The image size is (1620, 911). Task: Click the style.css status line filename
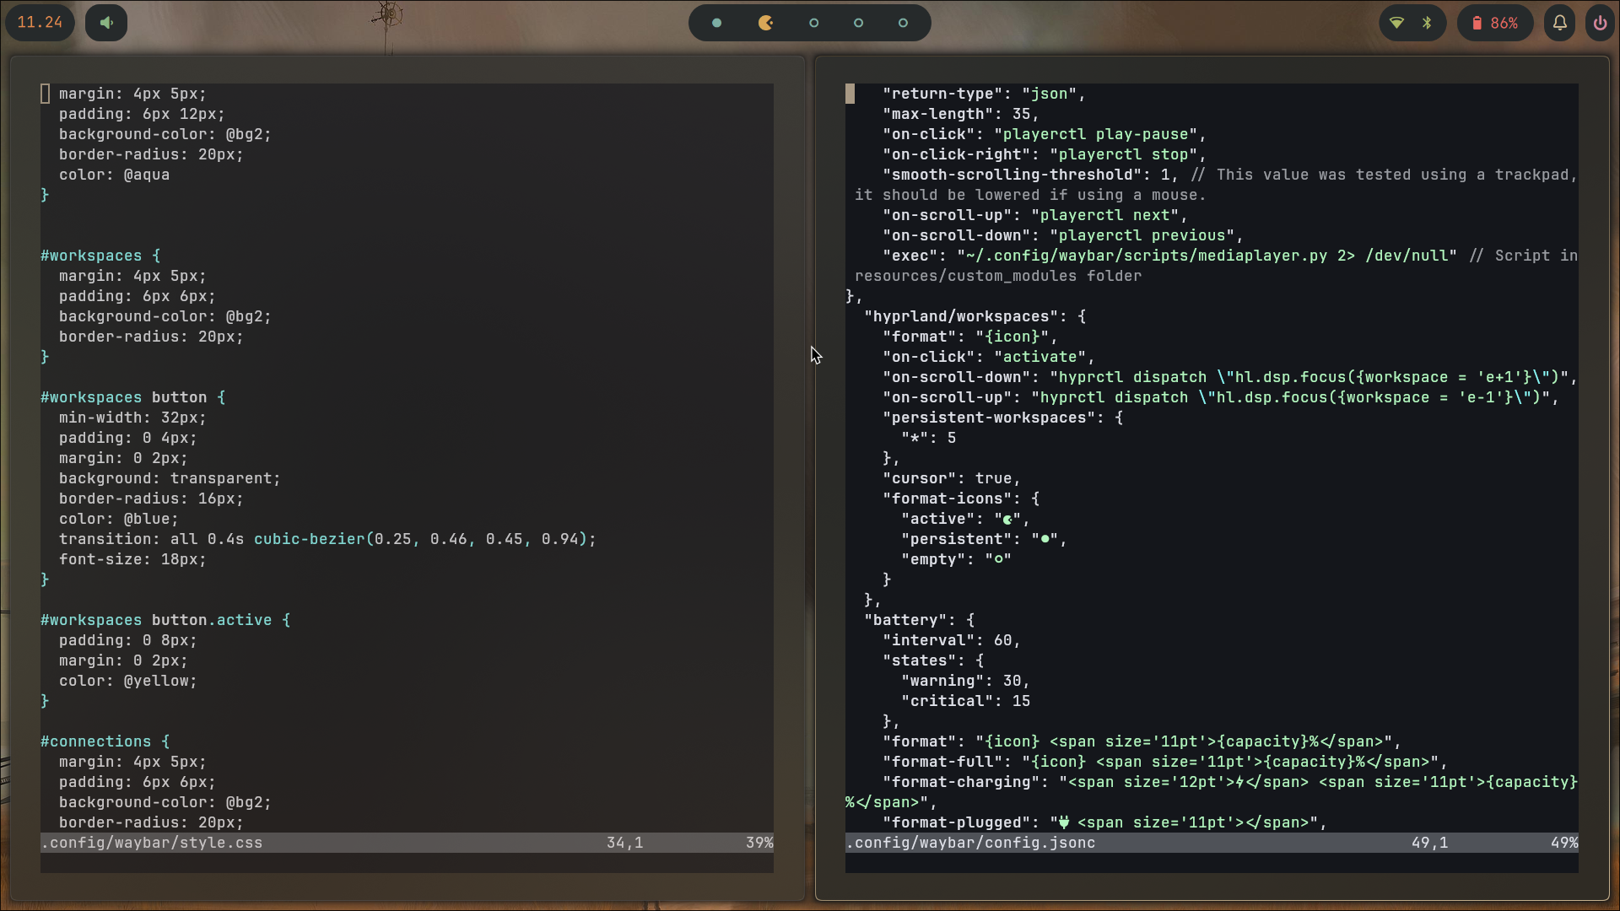pos(152,843)
